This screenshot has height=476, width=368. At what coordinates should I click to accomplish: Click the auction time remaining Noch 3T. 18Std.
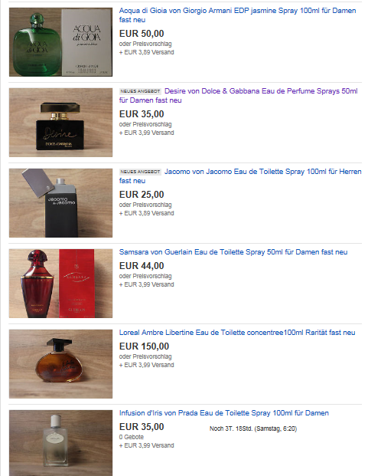[253, 428]
